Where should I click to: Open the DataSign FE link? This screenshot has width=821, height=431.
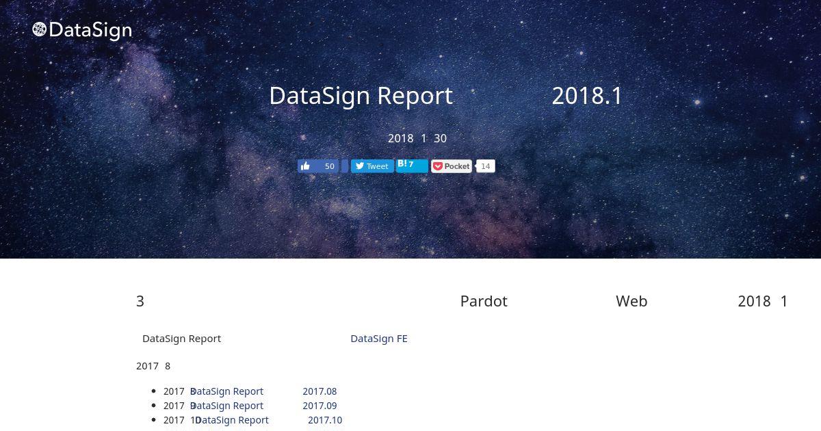click(x=379, y=338)
